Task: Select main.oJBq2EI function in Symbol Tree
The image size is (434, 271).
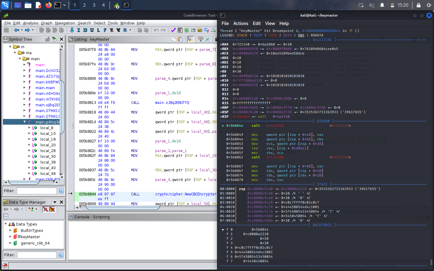Action: (48, 105)
